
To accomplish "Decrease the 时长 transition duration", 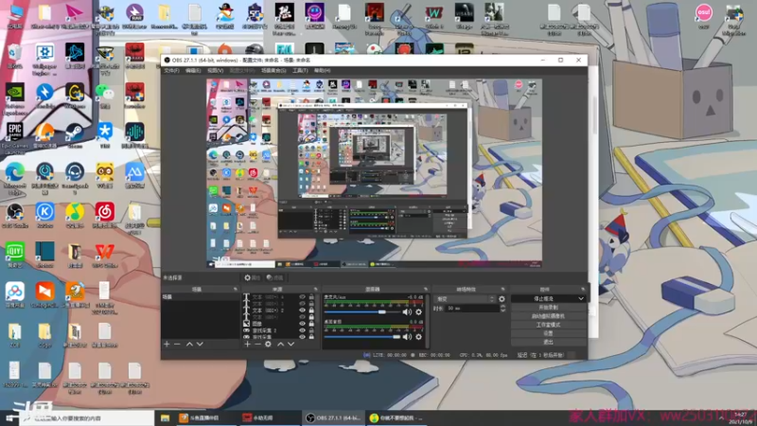I will [502, 311].
